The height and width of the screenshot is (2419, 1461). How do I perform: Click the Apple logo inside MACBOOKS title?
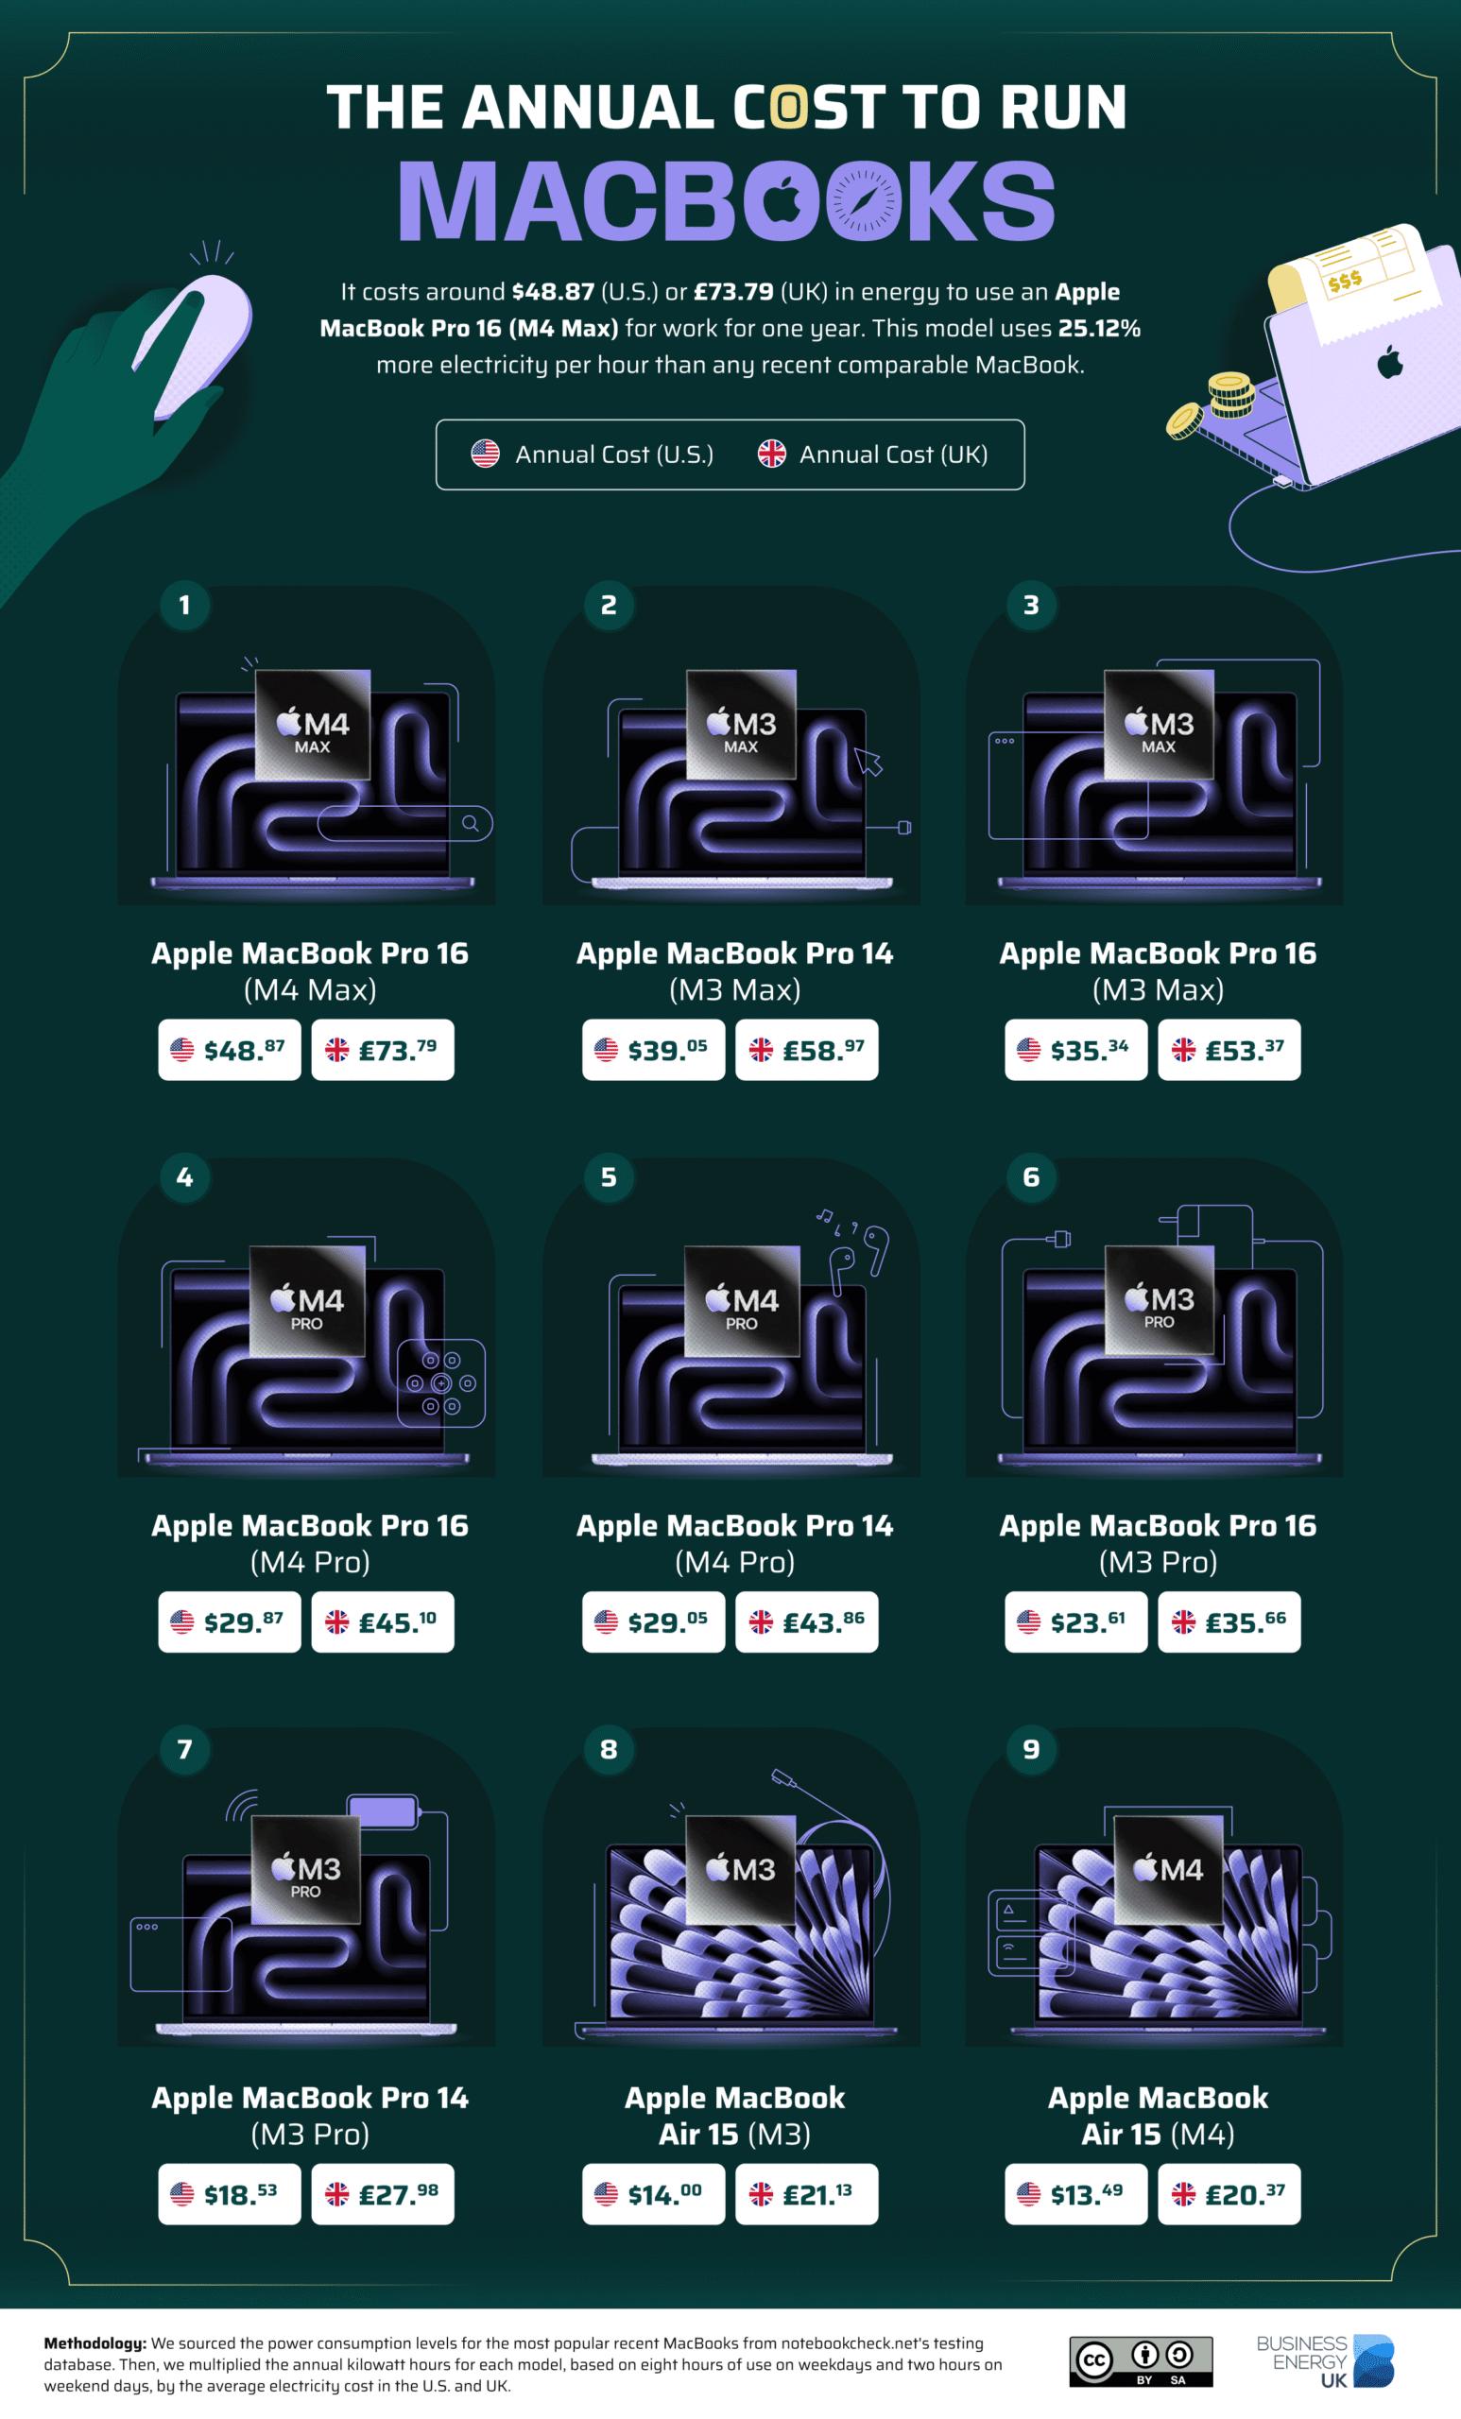pos(782,199)
